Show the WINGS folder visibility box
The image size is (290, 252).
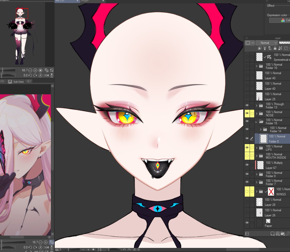(x=247, y=191)
